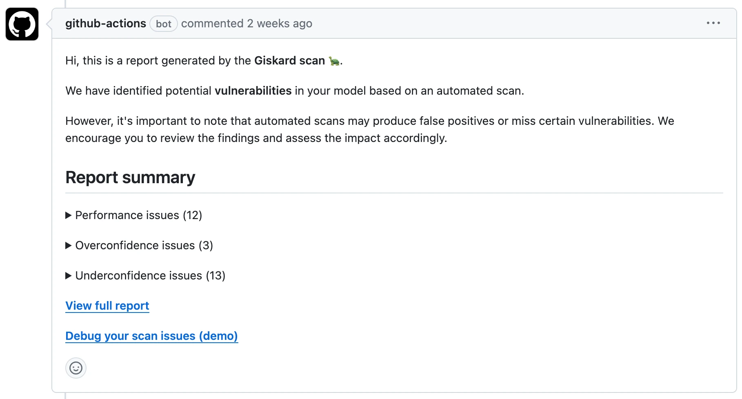Viewport: 742px width, 399px height.
Task: Click the turtle emoji after Giskard scan
Action: click(x=334, y=61)
